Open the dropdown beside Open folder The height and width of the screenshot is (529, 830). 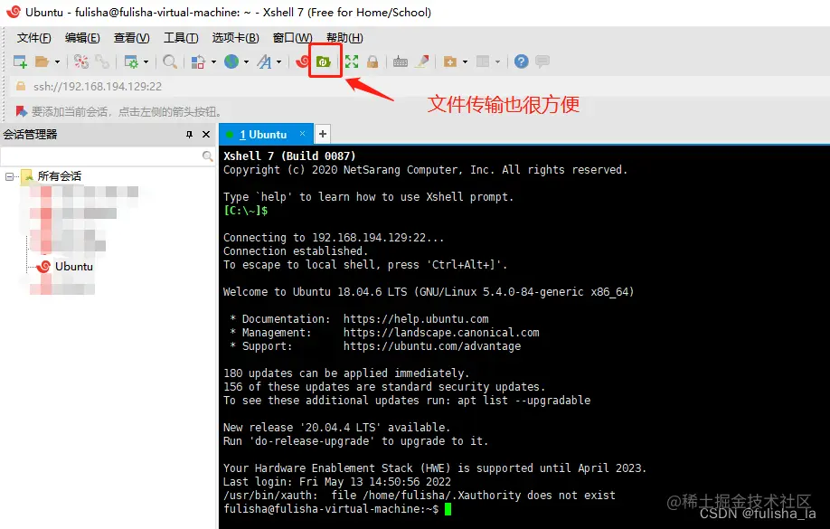click(57, 62)
